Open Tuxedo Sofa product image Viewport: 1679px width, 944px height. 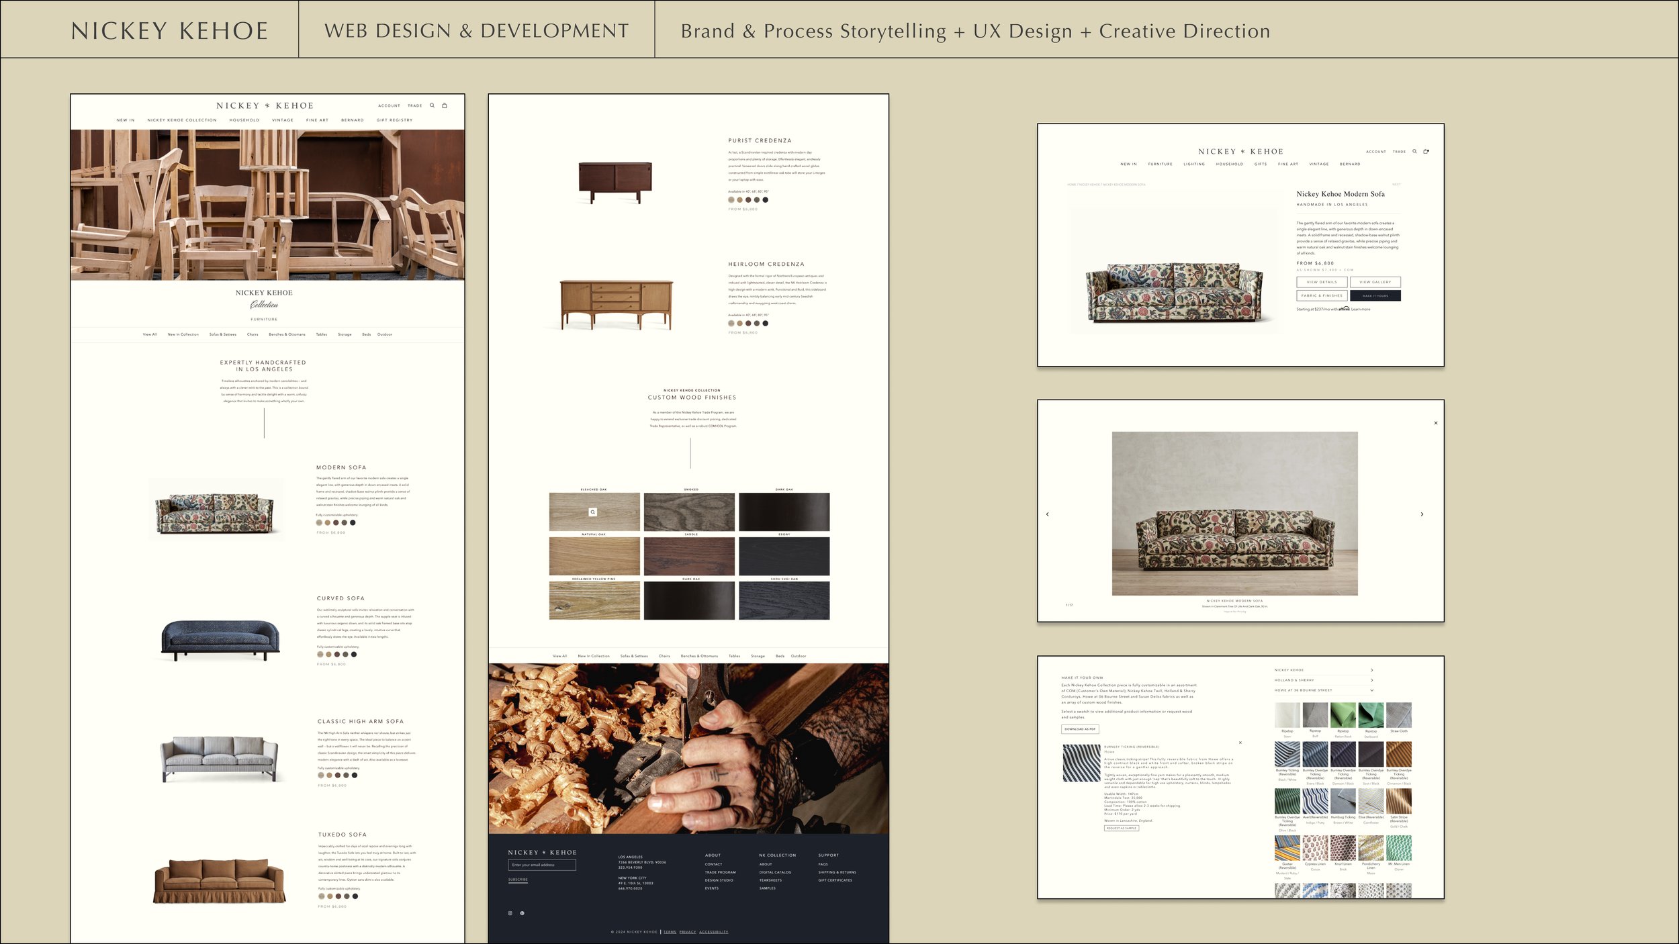(x=220, y=881)
